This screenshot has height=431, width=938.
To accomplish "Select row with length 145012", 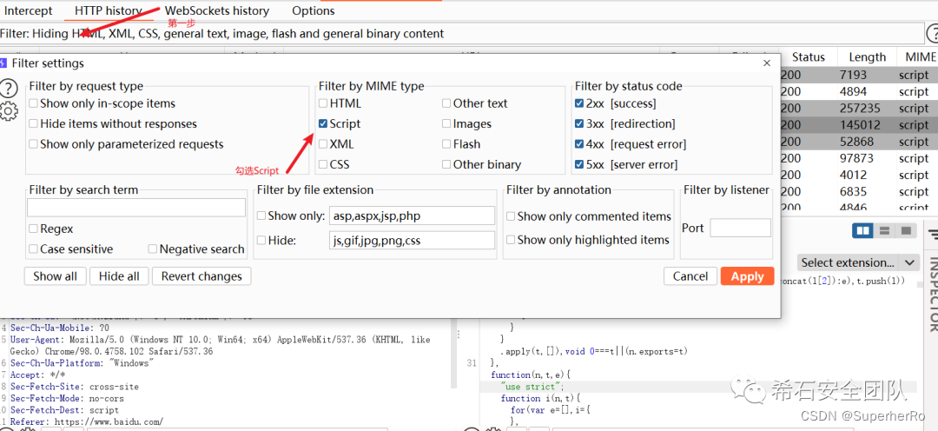I will pyautogui.click(x=859, y=125).
